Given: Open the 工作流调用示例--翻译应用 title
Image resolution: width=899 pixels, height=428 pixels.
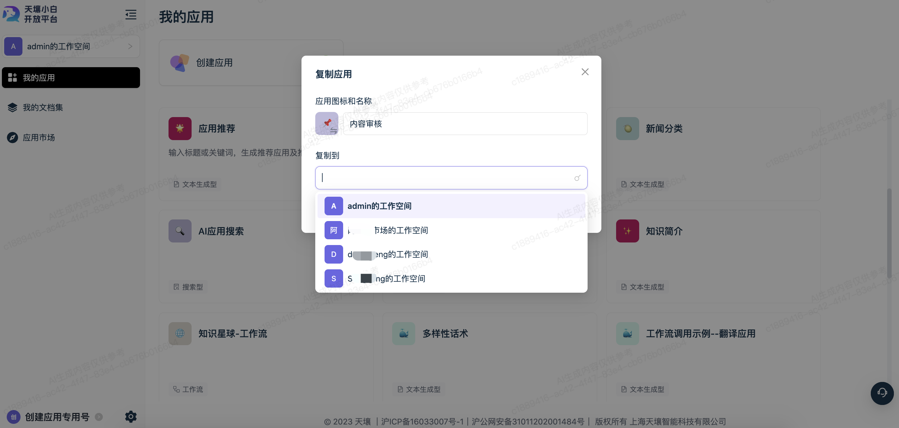Looking at the screenshot, I should tap(701, 334).
